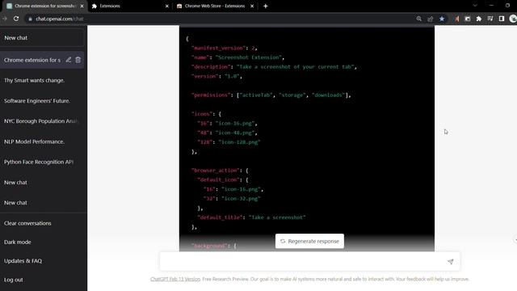
Task: Start a New chat from sidebar top
Action: [x=42, y=38]
